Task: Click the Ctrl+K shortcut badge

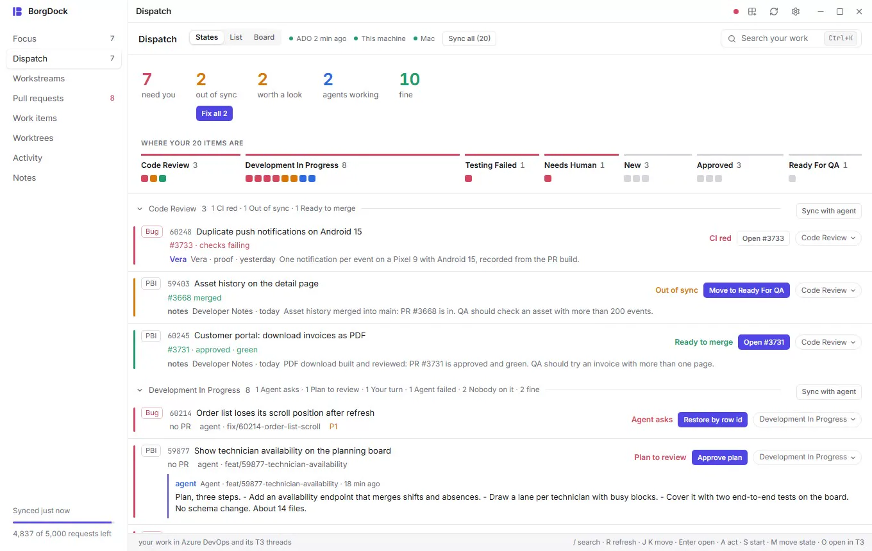Action: coord(841,38)
